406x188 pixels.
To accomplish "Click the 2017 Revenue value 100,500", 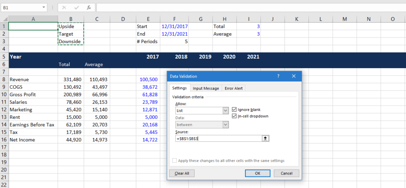I will [x=148, y=80].
